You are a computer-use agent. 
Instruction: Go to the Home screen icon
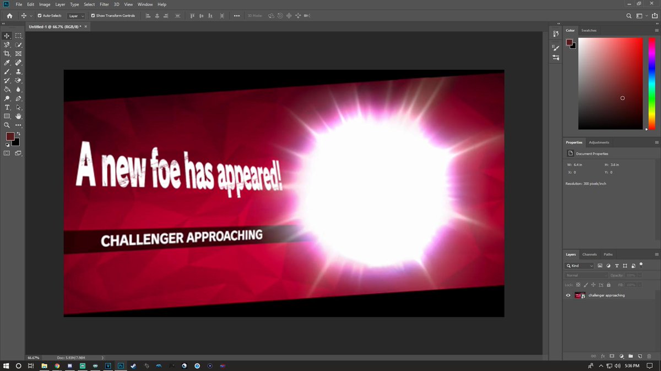9,16
